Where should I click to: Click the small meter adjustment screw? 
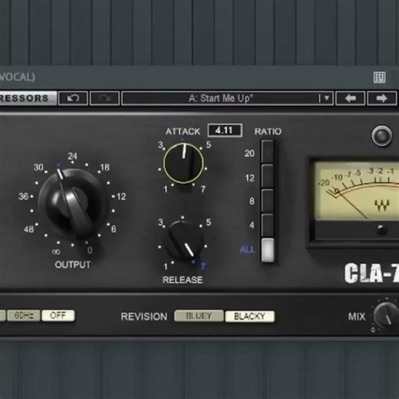(381, 229)
